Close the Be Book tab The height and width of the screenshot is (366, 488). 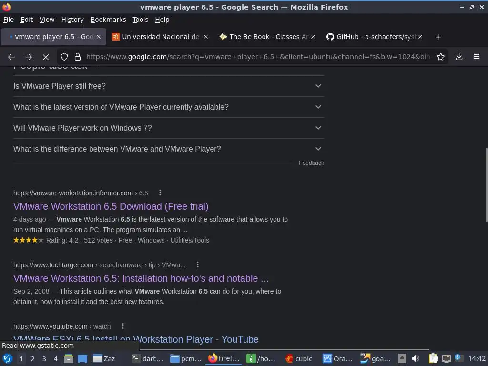[x=313, y=37]
